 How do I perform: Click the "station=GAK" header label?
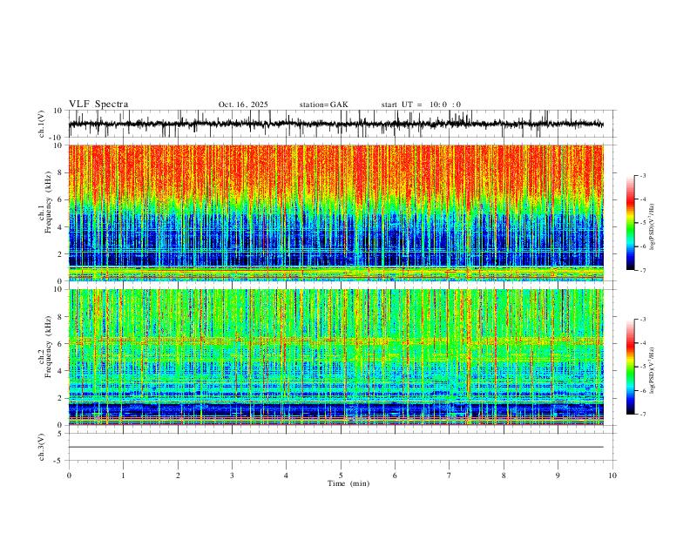click(x=323, y=105)
